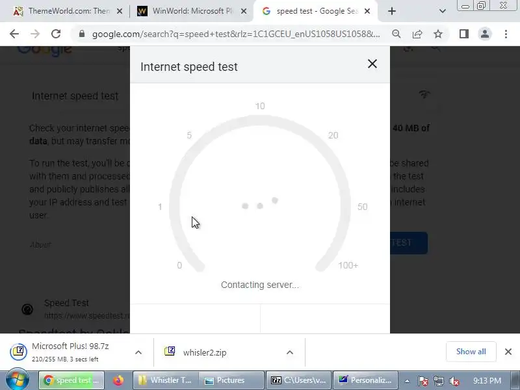Image resolution: width=520 pixels, height=390 pixels.
Task: Close the Internet speed test dialog
Action: (372, 64)
